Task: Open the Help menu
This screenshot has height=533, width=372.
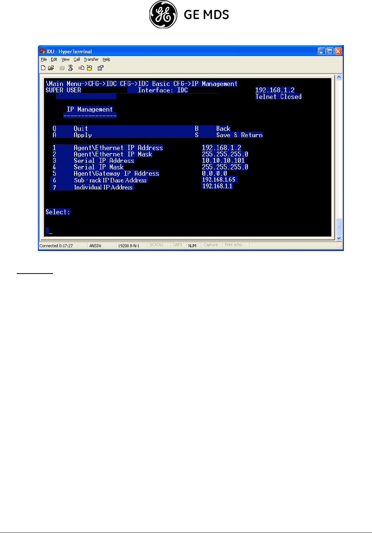Action: (x=106, y=59)
